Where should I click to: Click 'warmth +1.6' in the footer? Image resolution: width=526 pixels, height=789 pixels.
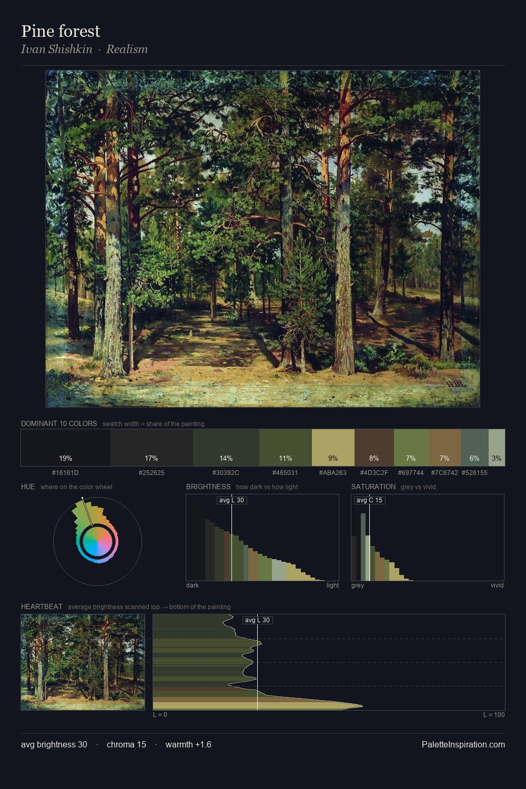pos(188,744)
